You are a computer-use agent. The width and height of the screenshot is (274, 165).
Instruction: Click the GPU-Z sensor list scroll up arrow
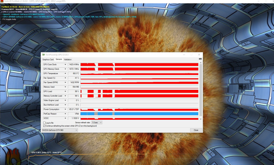point(201,63)
